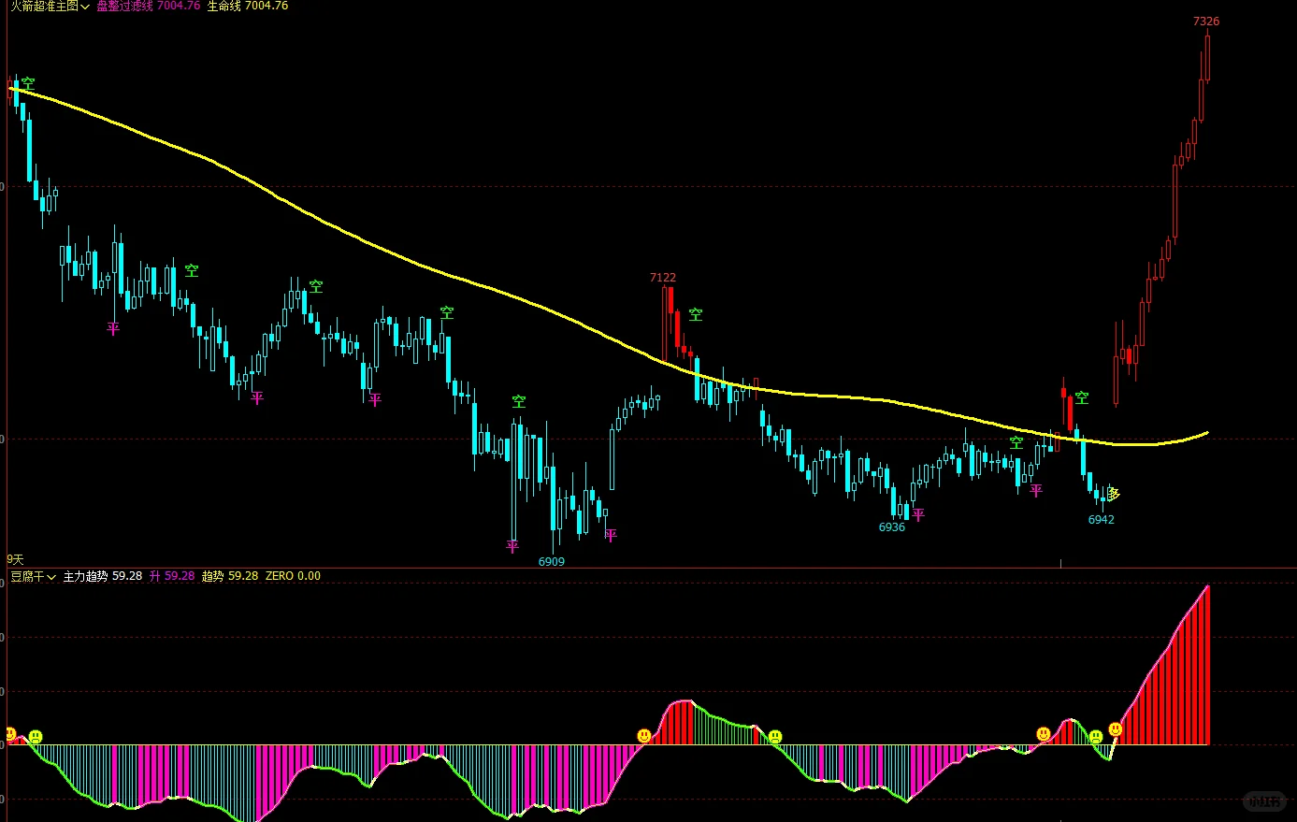This screenshot has height=822, width=1297.
Task: Click the 7326 high price label
Action: (x=1206, y=22)
